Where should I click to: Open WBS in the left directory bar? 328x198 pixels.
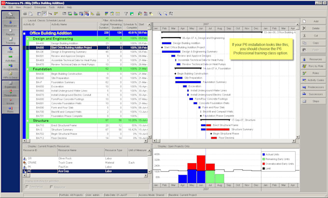pos(11,50)
